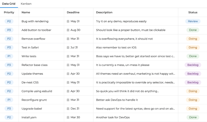Image resolution: width=207 pixels, height=122 pixels.
Task: Click the Review status badge
Action: 193,21
